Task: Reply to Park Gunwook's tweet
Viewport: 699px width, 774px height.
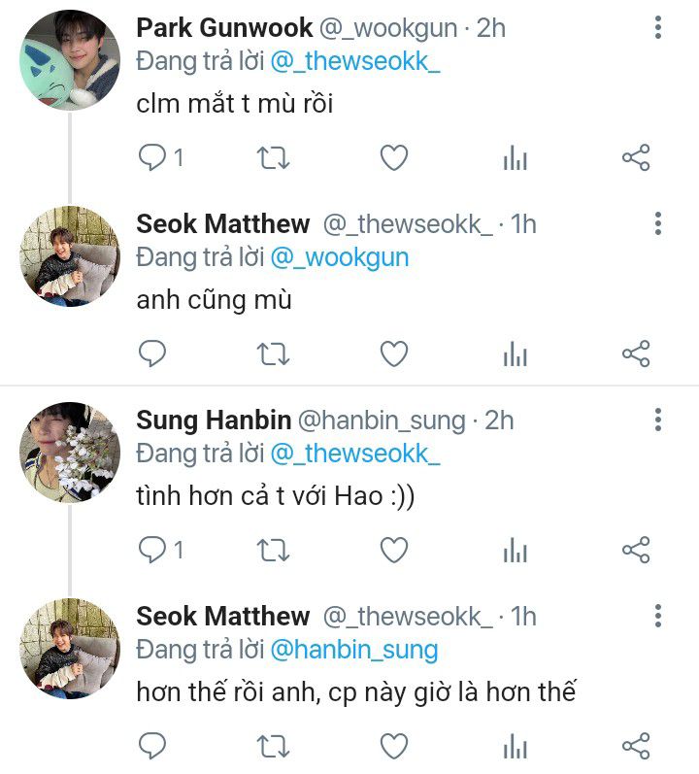Action: click(152, 158)
